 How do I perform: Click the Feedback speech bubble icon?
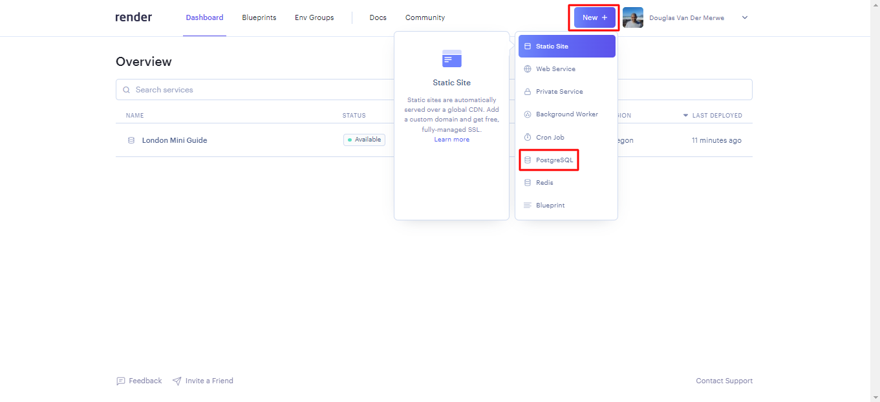[121, 381]
